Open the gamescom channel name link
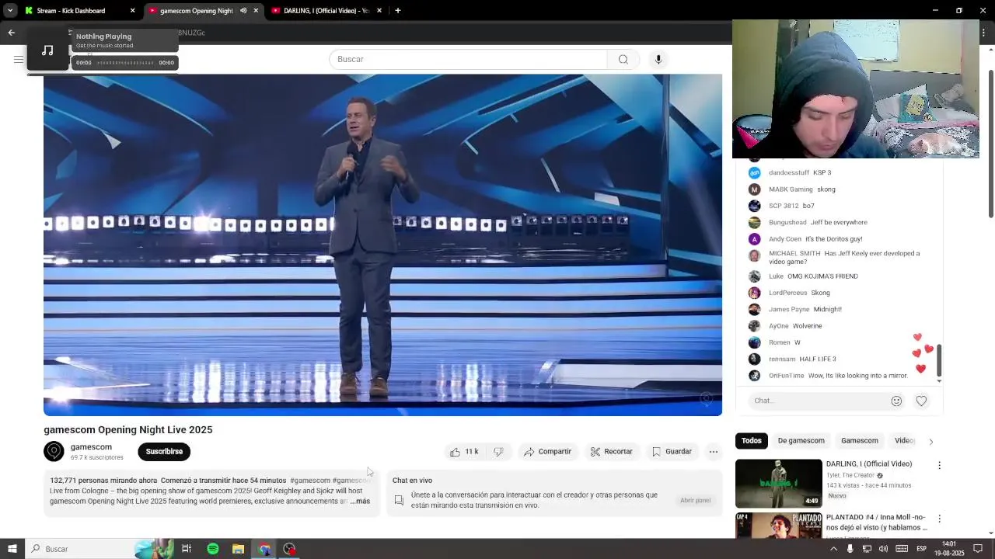The width and height of the screenshot is (995, 559). pyautogui.click(x=91, y=447)
